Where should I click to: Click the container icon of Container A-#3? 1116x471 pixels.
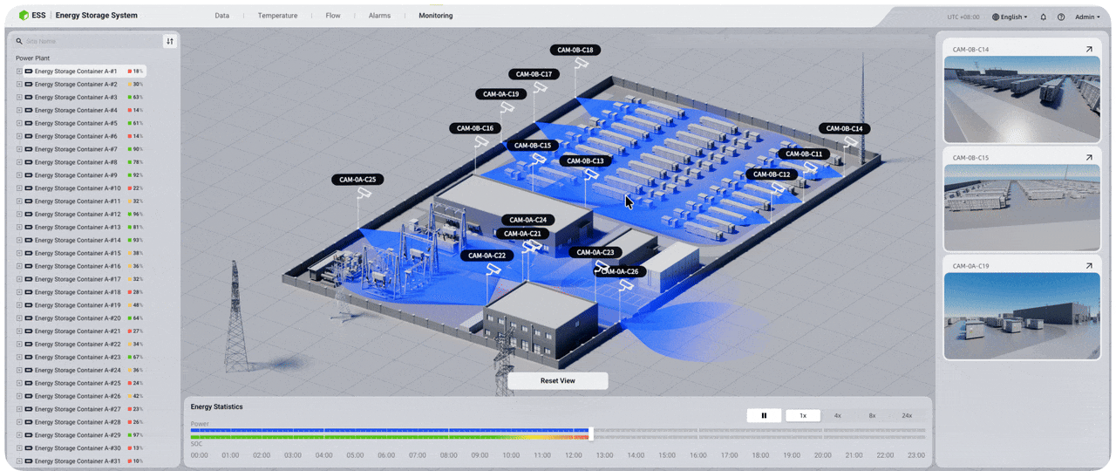click(29, 98)
